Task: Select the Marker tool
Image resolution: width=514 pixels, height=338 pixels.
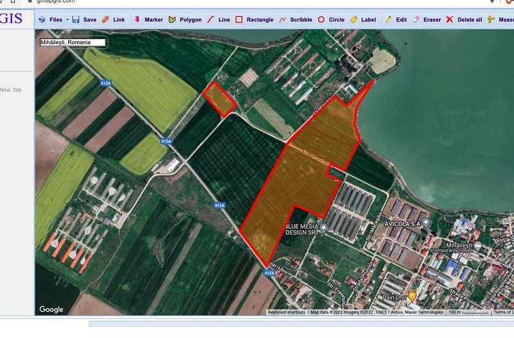Action: click(148, 20)
